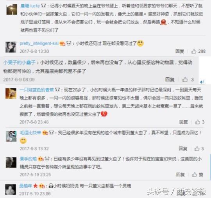Reply to the comment posted 2017-6-9 08:09
The width and height of the screenshot is (211, 198).
[170, 80]
